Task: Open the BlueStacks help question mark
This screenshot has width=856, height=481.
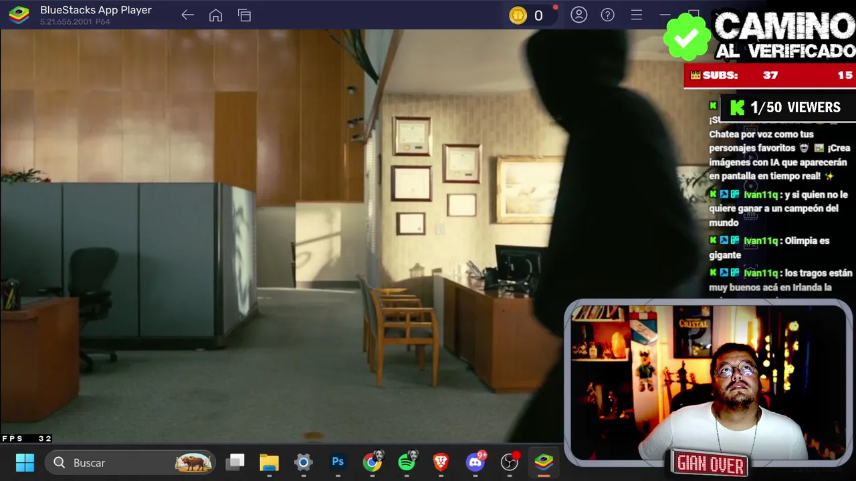Action: coord(607,15)
